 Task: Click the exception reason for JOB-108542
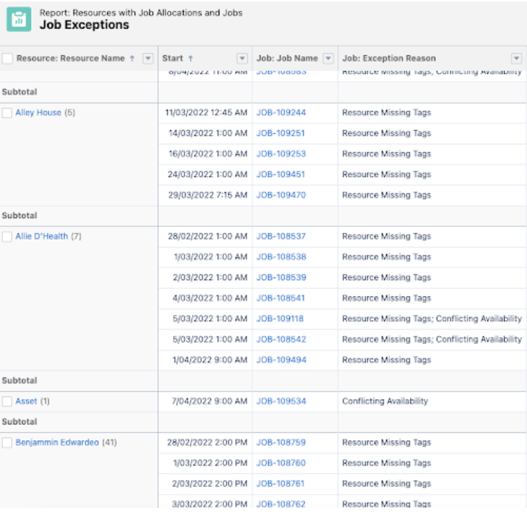coord(432,339)
